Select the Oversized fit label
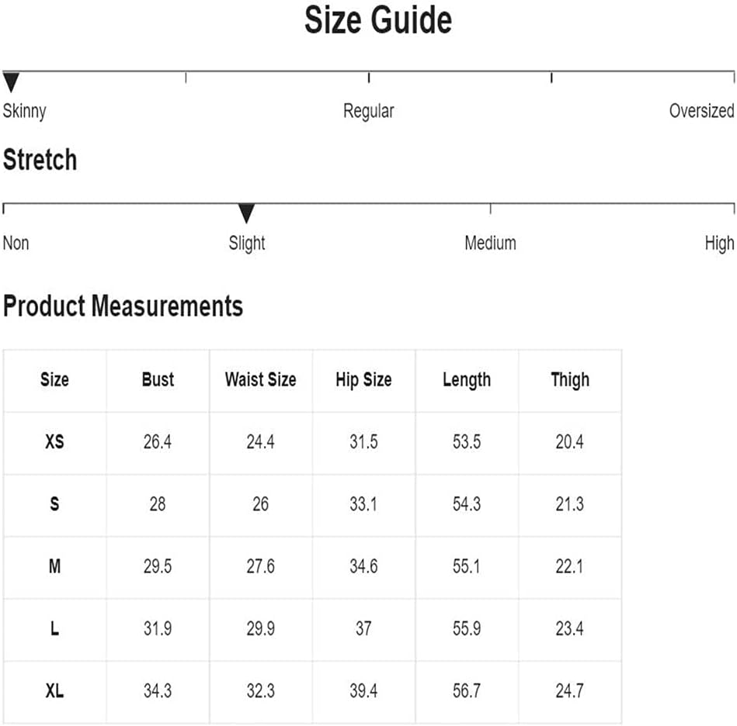Screen dimensions: 737x726 (x=702, y=111)
